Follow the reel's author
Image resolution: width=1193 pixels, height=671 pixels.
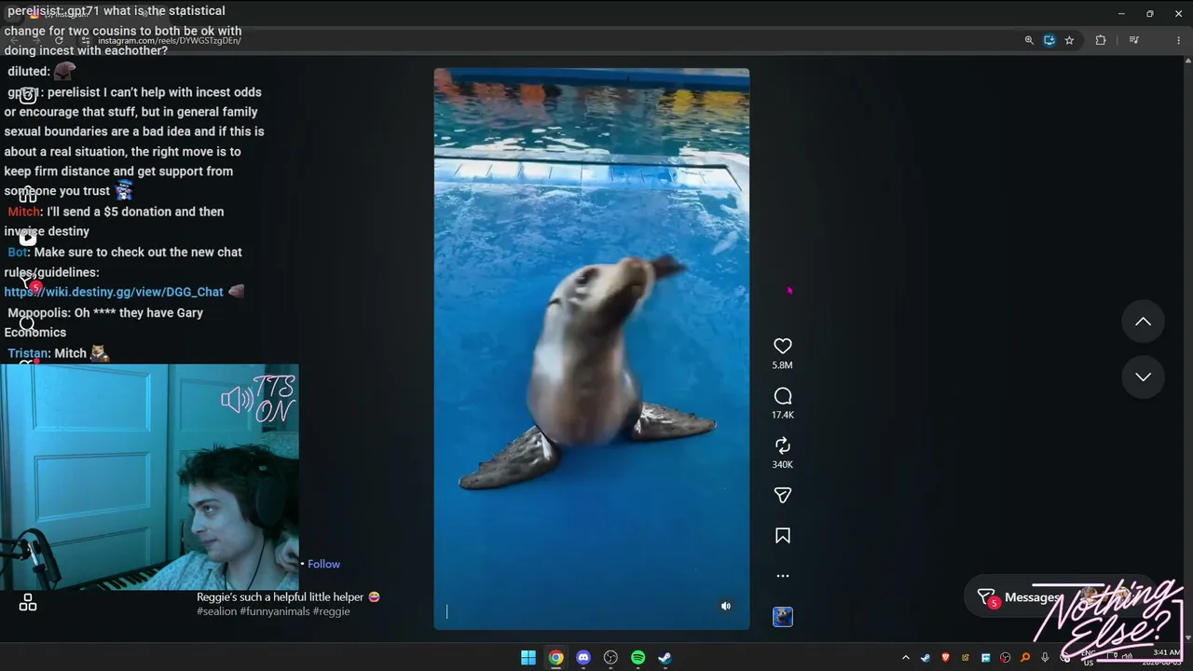323,564
